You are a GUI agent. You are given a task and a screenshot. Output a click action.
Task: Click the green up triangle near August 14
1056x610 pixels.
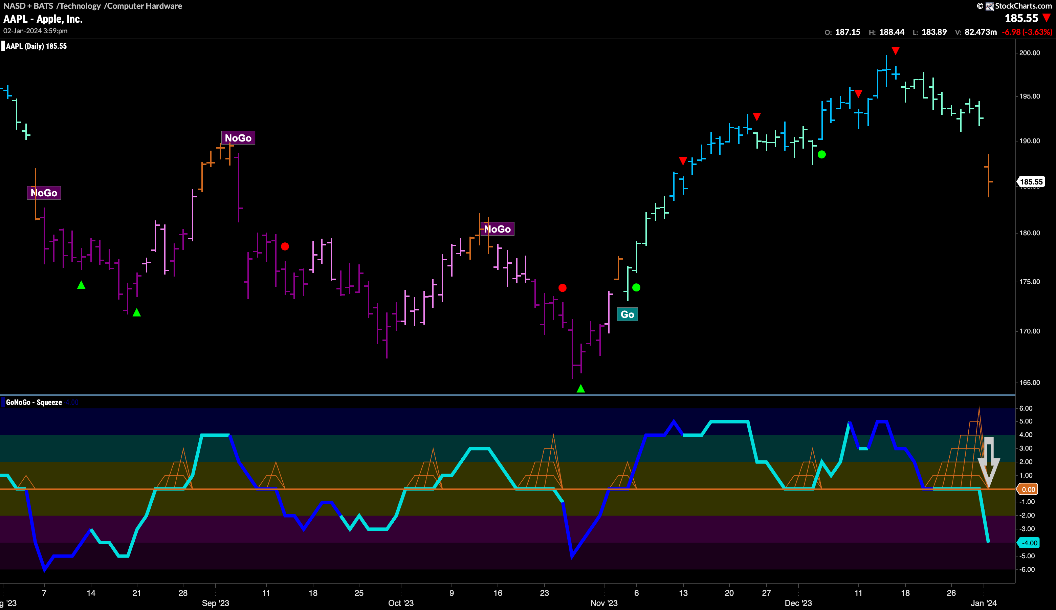[x=81, y=285]
